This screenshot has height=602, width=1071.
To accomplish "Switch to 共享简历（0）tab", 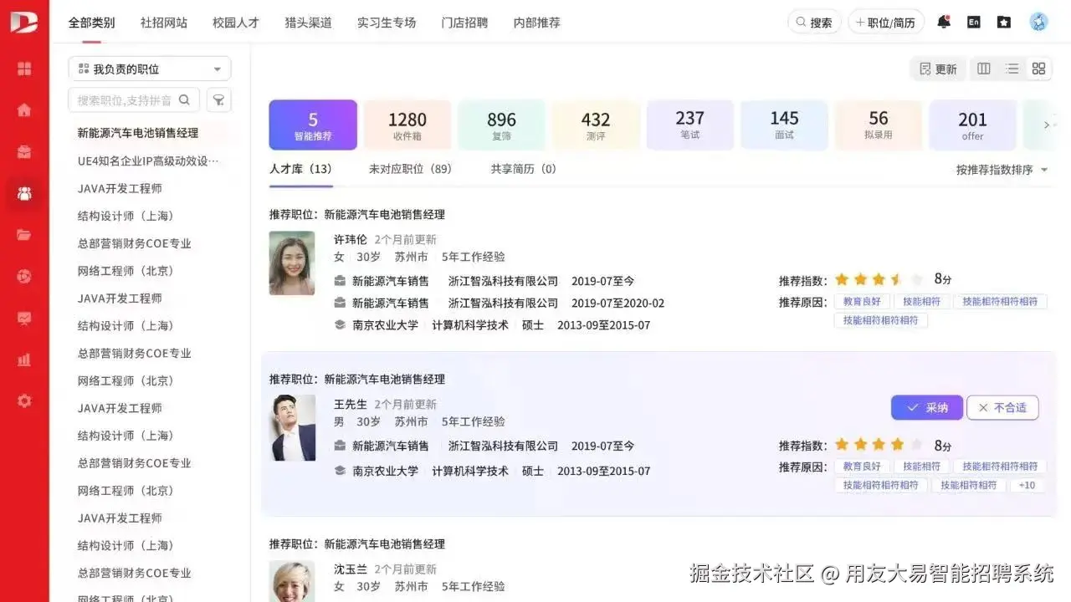I will click(x=524, y=169).
